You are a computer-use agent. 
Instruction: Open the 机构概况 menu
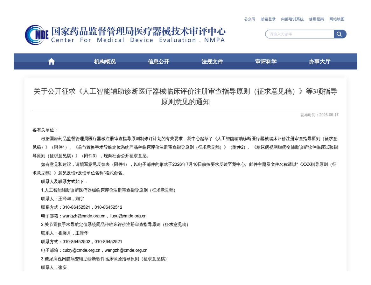105,61
